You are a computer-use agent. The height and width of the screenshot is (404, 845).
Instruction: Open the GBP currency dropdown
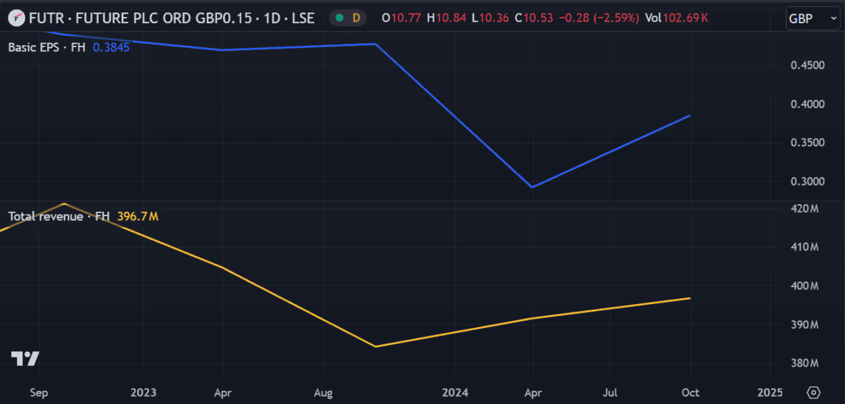810,18
